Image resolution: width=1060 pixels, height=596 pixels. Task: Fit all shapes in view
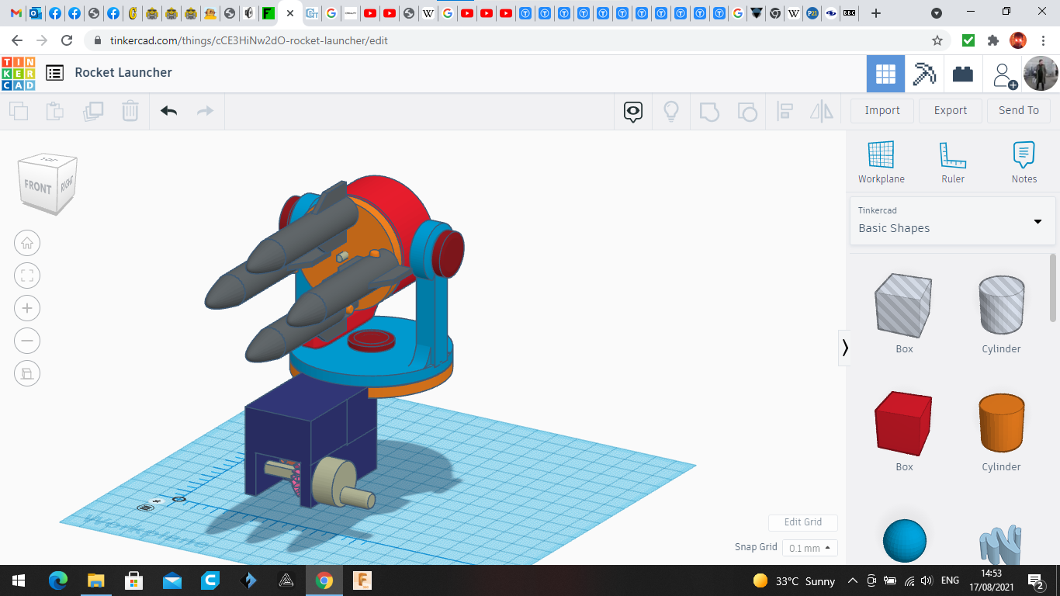pos(27,275)
